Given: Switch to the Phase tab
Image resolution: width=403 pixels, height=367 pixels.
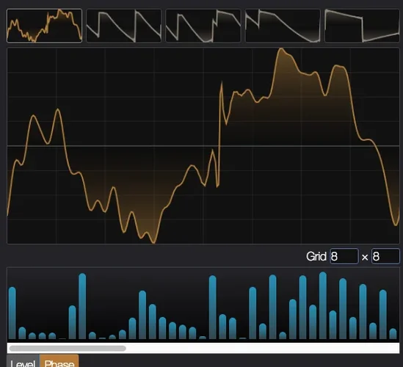Looking at the screenshot, I should (59, 361).
